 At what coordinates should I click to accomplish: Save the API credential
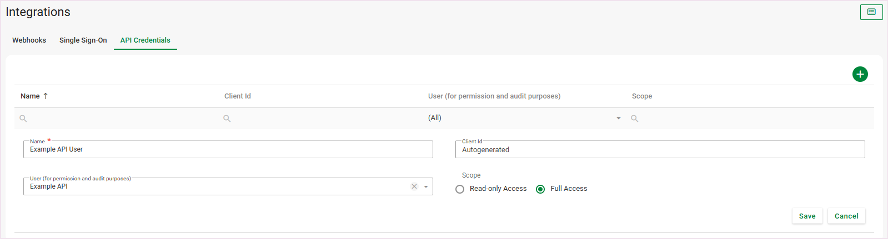tap(807, 216)
